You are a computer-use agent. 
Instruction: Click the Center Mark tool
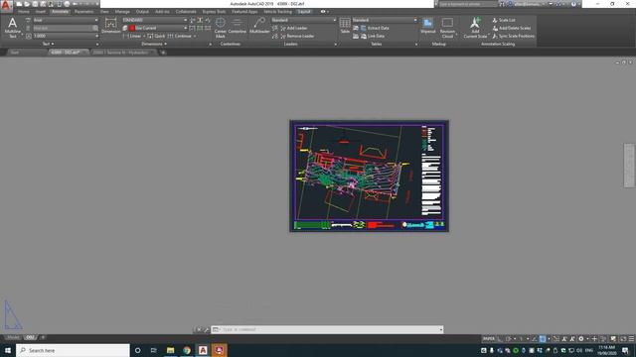click(x=221, y=27)
